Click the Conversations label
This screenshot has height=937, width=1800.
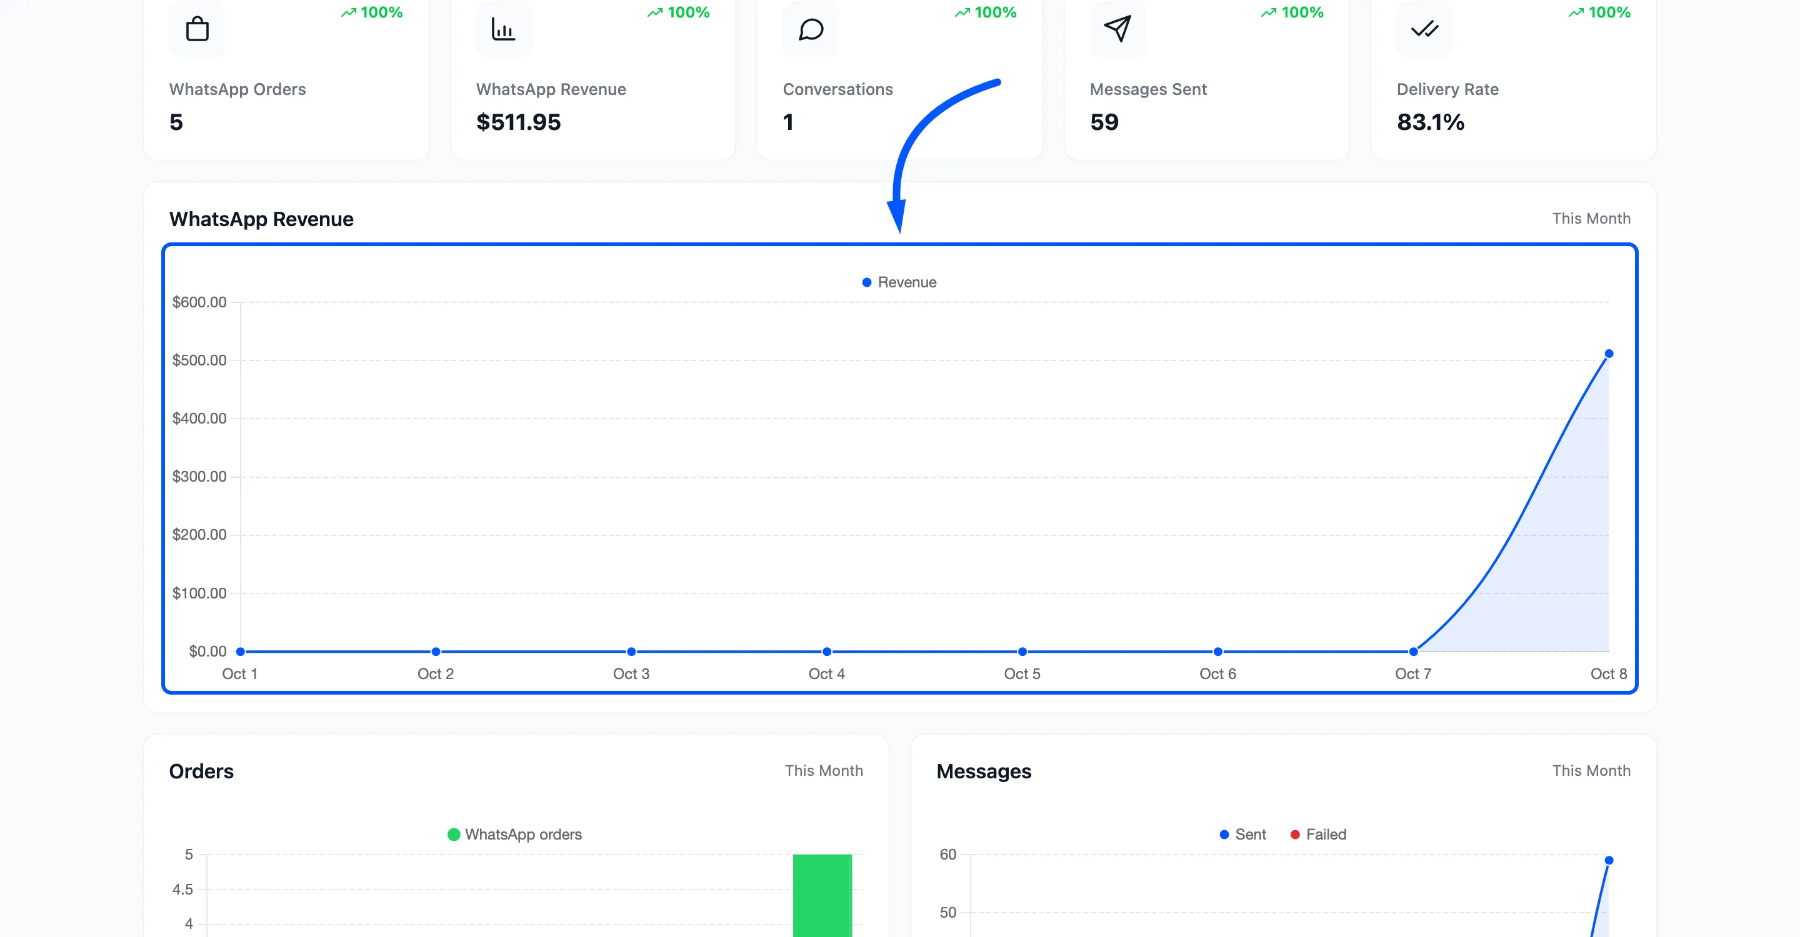click(837, 89)
